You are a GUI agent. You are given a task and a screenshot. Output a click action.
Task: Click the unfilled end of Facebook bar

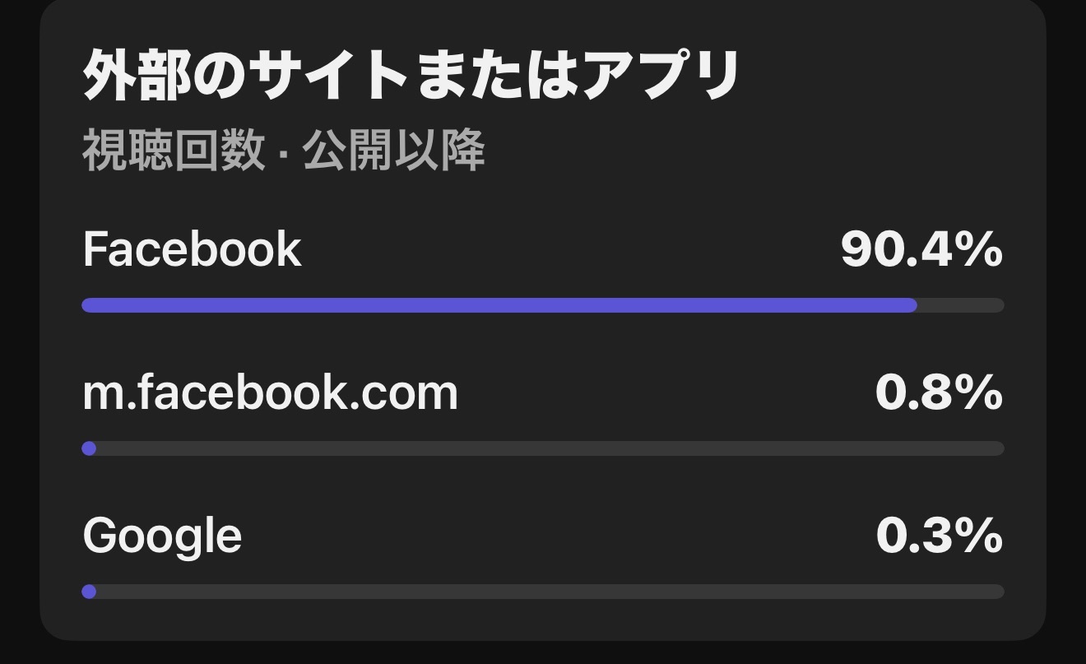click(961, 305)
